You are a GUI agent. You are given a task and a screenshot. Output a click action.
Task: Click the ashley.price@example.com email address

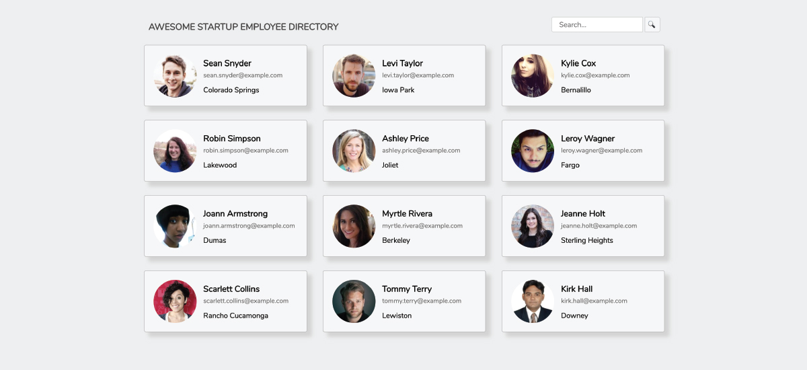[x=421, y=151]
